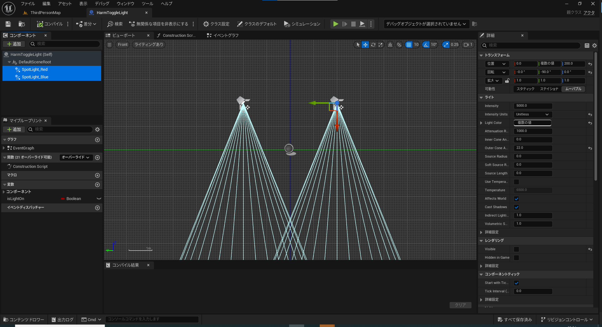Expand the Light Color property
The height and width of the screenshot is (327, 602).
click(x=481, y=123)
